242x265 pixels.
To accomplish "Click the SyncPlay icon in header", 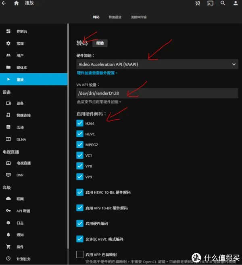I will click(x=198, y=3).
